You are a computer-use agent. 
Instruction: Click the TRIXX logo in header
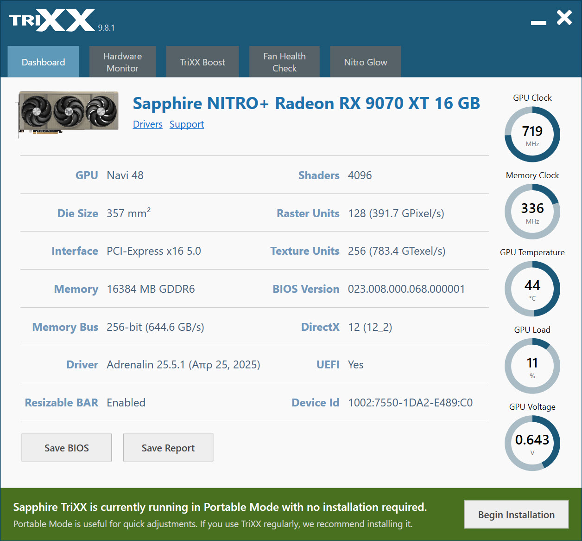click(52, 20)
